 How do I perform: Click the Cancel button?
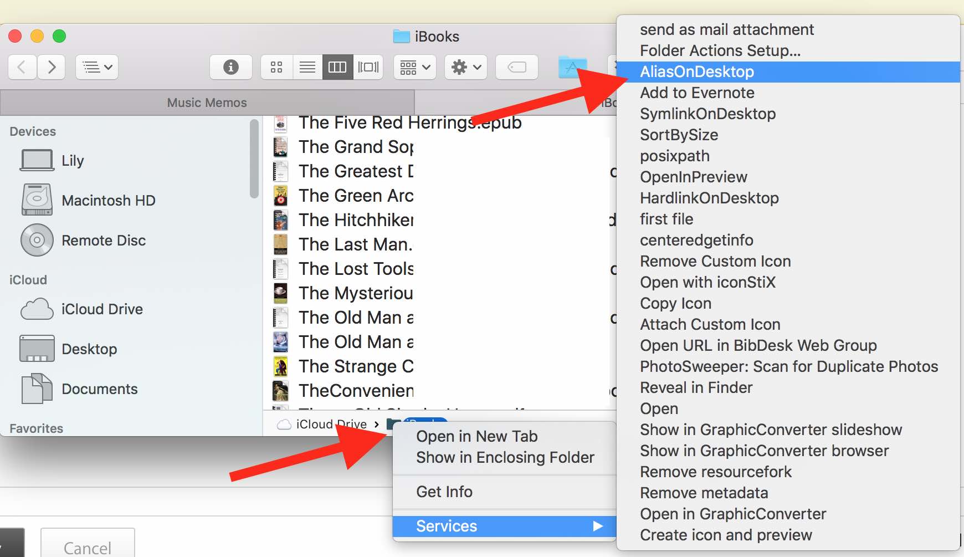click(x=88, y=543)
